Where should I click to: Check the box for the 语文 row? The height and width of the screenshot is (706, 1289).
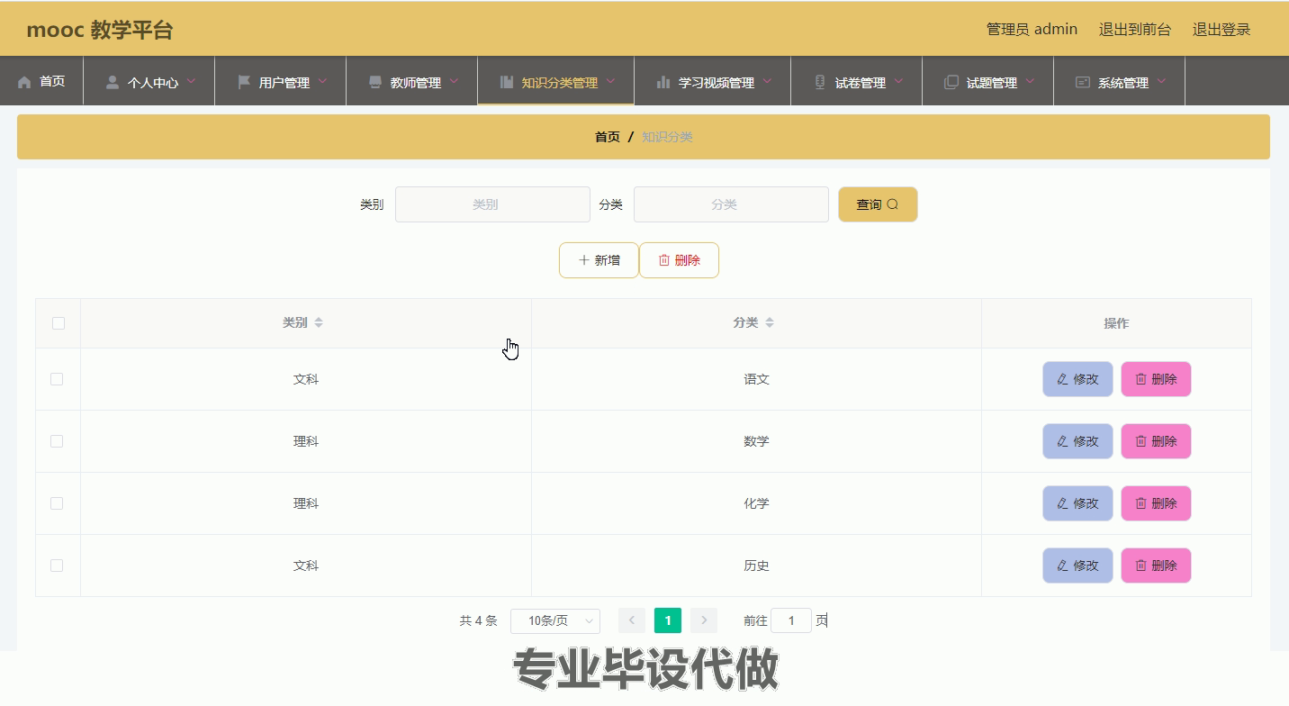57,379
